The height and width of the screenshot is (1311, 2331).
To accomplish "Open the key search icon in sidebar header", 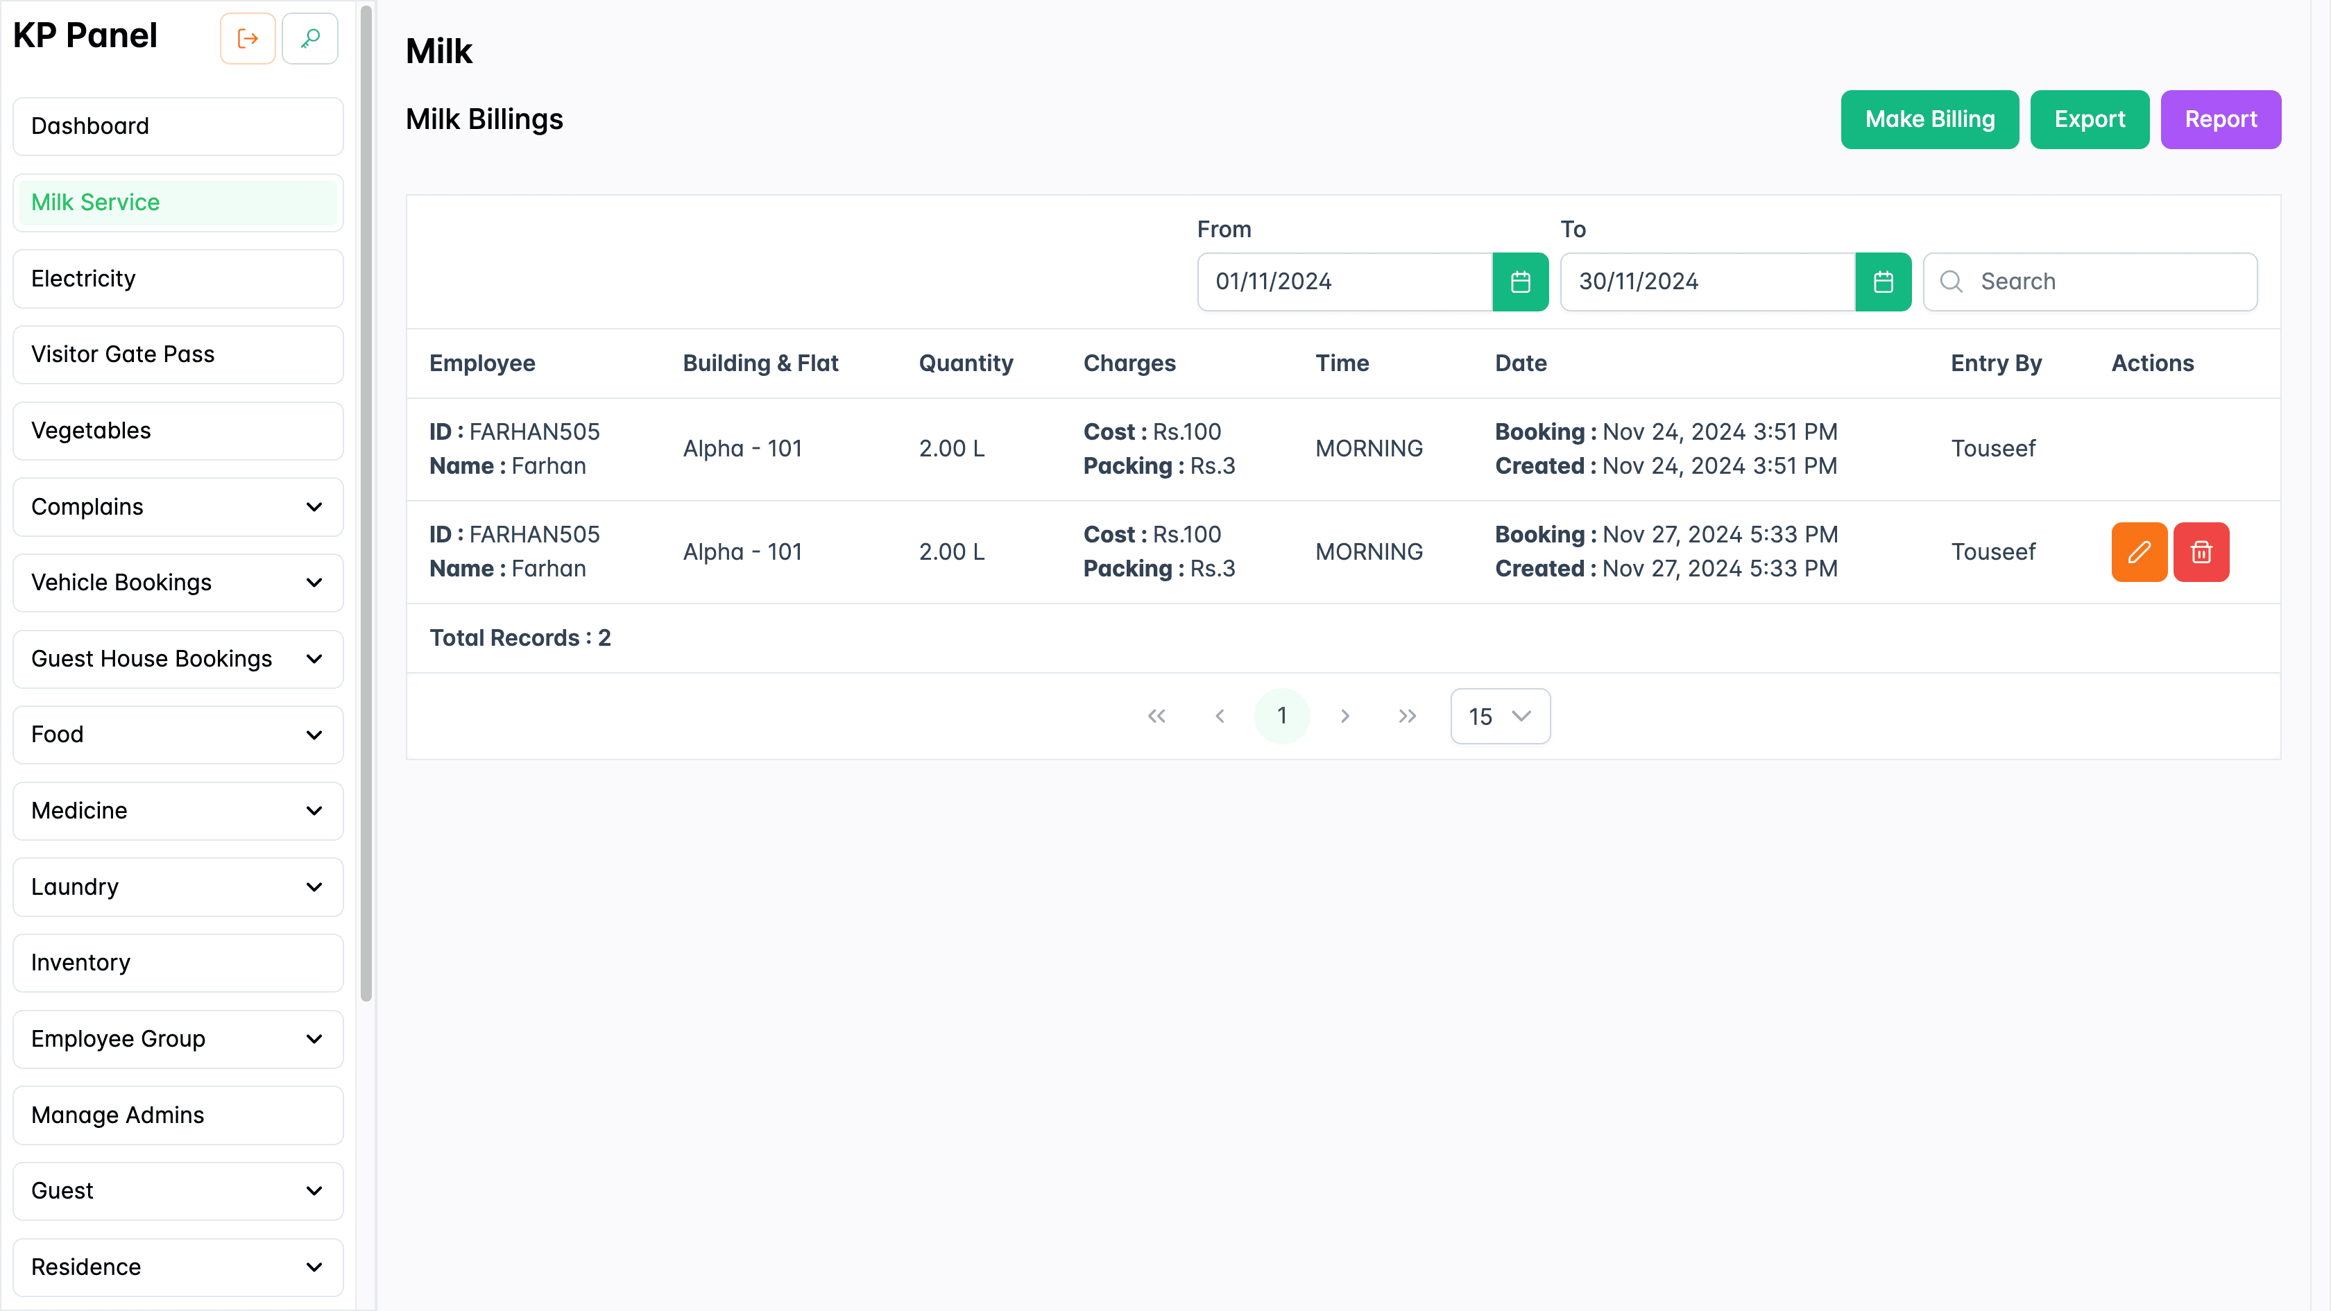I will (x=309, y=38).
